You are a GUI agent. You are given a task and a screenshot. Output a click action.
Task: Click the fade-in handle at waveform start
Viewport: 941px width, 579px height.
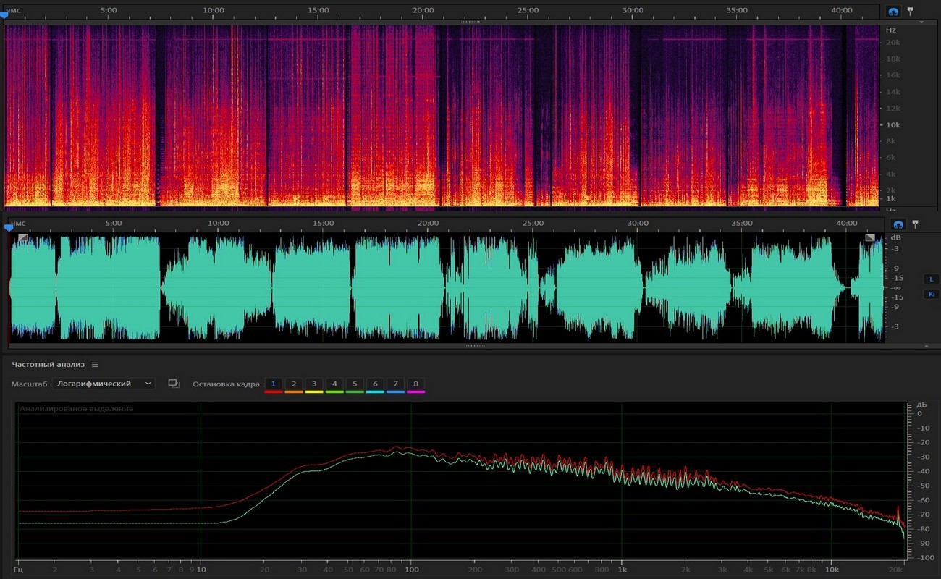[x=23, y=237]
